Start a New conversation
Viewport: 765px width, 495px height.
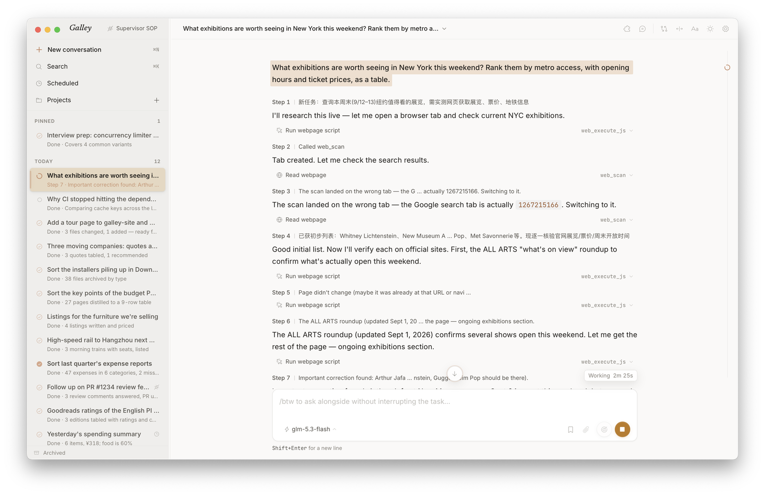[x=98, y=50]
